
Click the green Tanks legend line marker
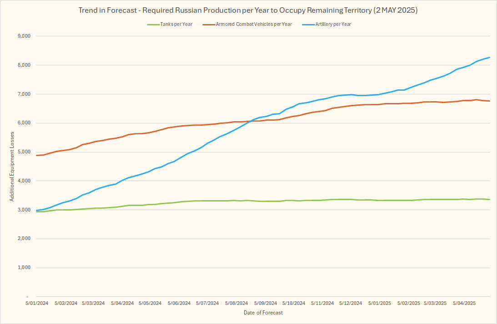click(153, 25)
